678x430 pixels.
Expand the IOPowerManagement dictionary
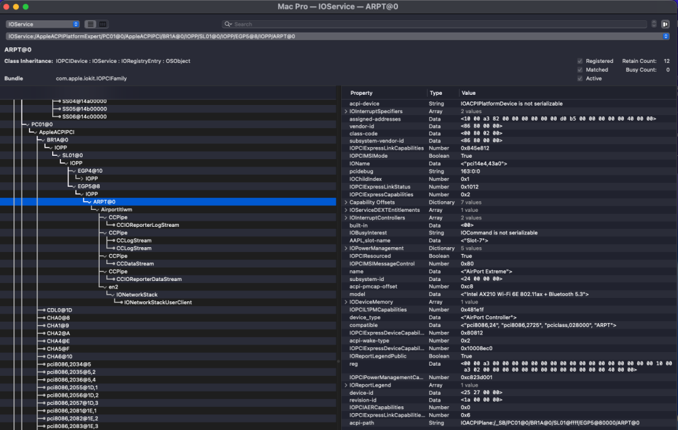[x=346, y=249]
